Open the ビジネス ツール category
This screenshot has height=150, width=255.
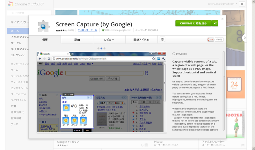coord(19,88)
